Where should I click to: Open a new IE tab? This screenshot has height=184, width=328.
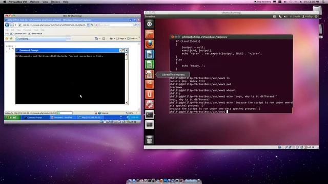coord(68,39)
